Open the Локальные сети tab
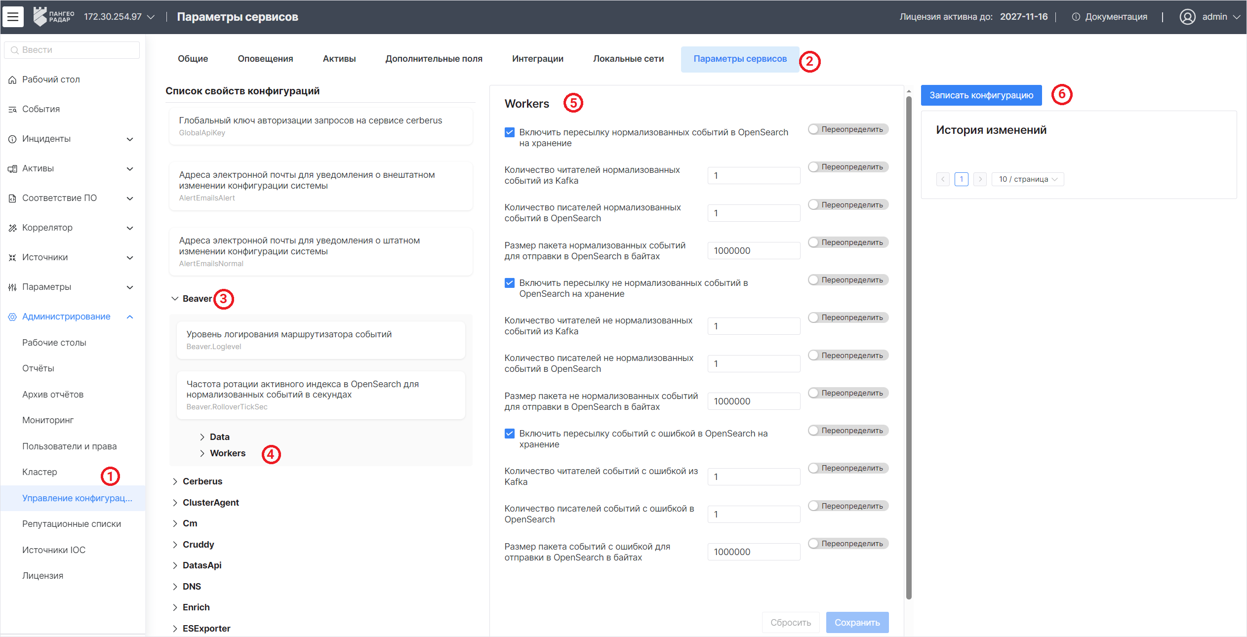Image resolution: width=1247 pixels, height=637 pixels. 628,59
